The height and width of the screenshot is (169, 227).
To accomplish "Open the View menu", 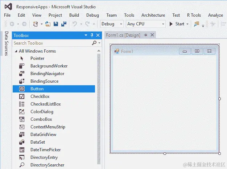I will 37,15.
